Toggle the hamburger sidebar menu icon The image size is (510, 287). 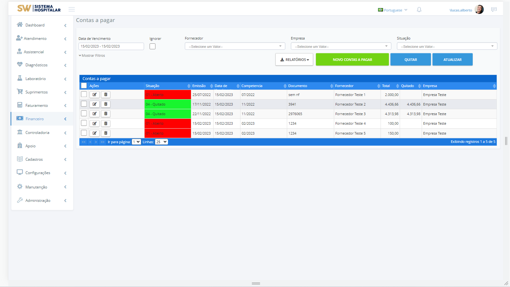pos(72,9)
